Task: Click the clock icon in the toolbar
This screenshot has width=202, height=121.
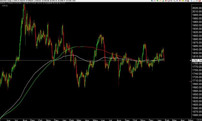Action: [x=169, y=1]
